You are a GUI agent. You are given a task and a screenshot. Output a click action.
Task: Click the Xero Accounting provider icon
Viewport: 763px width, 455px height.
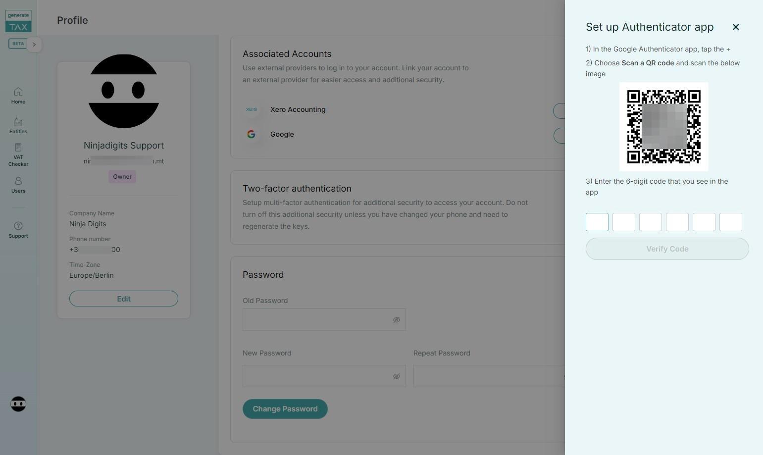click(252, 109)
